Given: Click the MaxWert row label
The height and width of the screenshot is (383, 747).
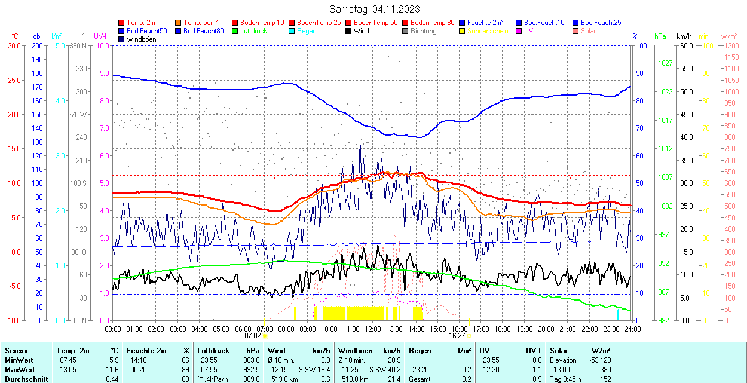Looking at the screenshot, I should (x=20, y=369).
